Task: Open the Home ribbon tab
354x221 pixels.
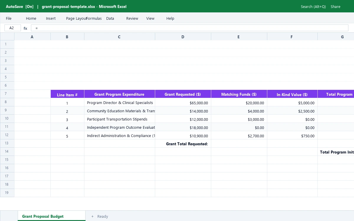Action: [x=31, y=18]
